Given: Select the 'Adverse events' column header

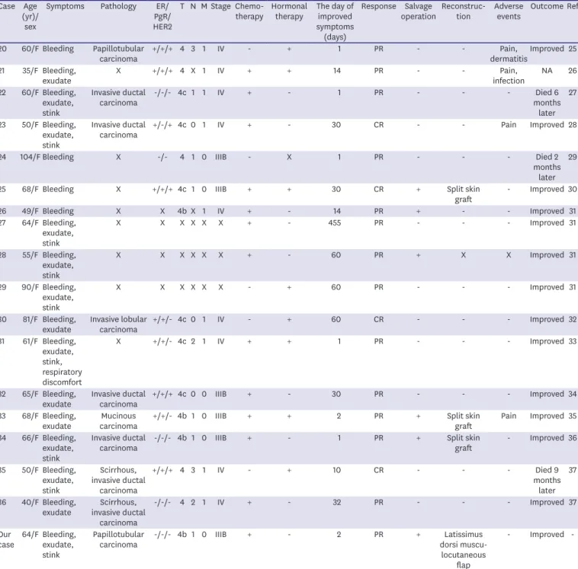Looking at the screenshot, I should click(509, 11).
